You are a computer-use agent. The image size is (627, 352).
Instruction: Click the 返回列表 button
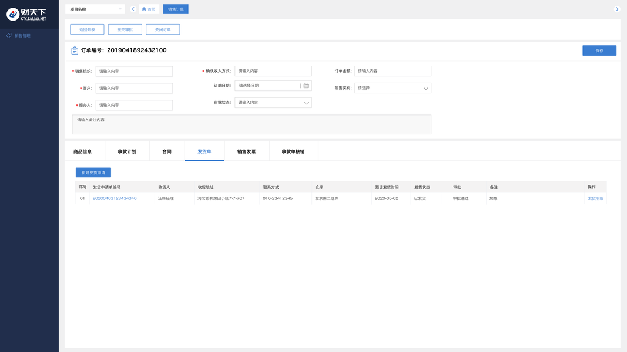click(x=87, y=29)
